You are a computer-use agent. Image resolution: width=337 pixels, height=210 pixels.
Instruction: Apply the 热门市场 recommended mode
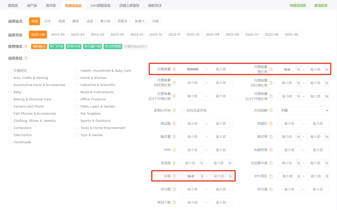tap(56, 46)
